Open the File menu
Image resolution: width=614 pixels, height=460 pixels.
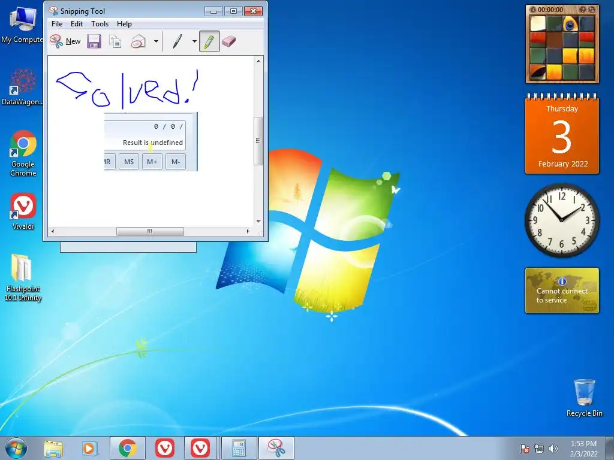click(57, 24)
